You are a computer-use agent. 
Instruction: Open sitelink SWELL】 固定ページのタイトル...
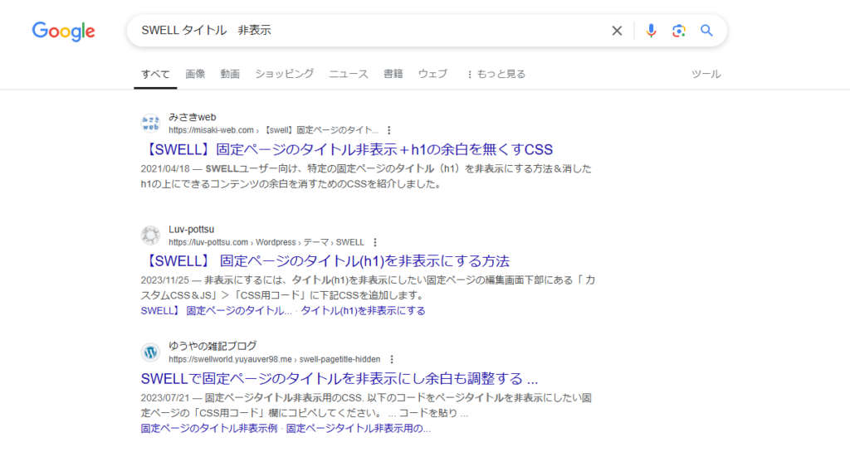[x=217, y=311]
